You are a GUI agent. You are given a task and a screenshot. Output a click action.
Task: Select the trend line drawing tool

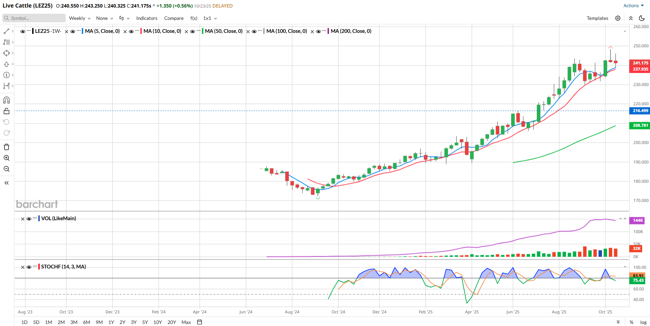click(7, 31)
